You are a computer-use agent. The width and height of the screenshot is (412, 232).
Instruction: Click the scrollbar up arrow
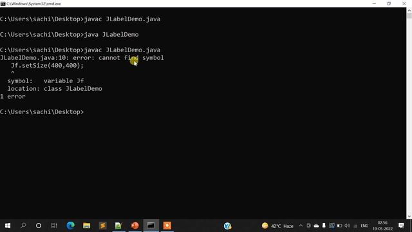pos(409,10)
